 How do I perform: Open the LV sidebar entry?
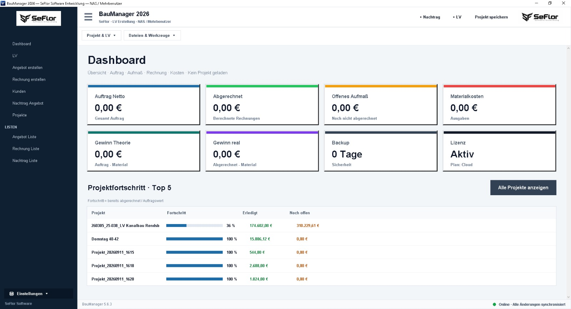pos(15,56)
